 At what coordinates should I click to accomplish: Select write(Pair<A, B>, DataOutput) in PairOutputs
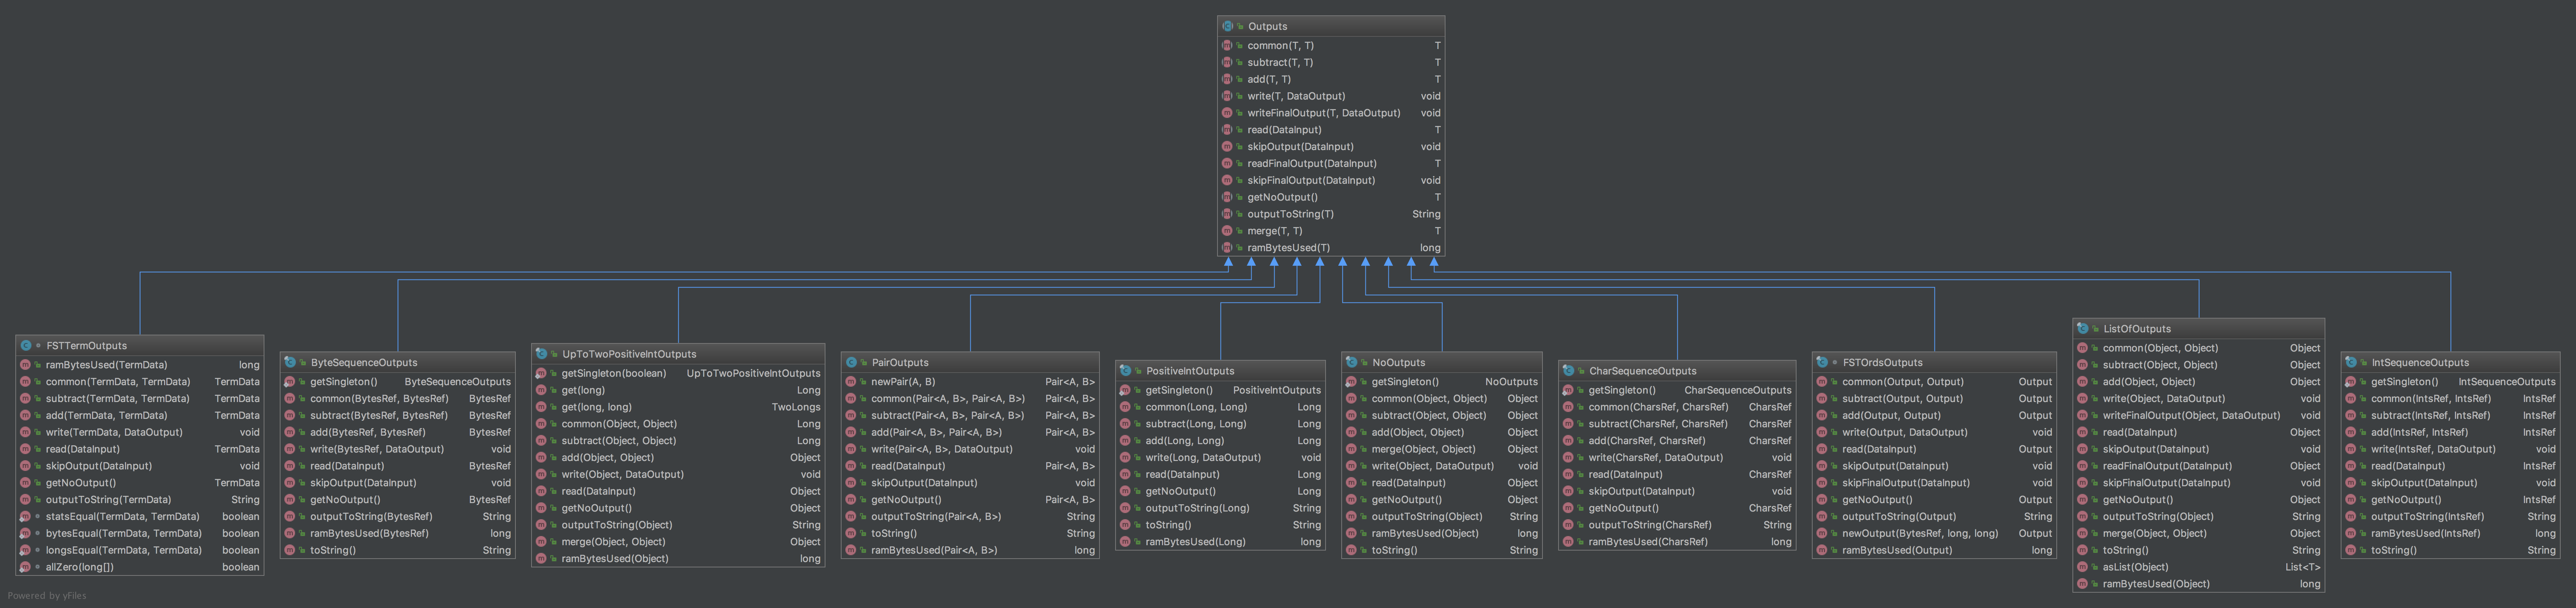pos(942,449)
